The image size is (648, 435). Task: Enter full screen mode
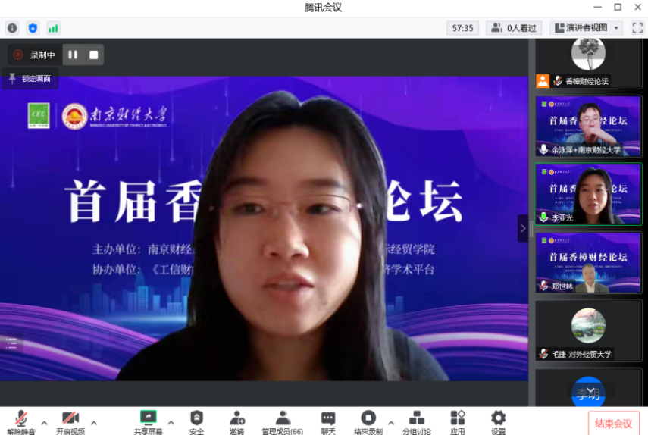point(637,28)
